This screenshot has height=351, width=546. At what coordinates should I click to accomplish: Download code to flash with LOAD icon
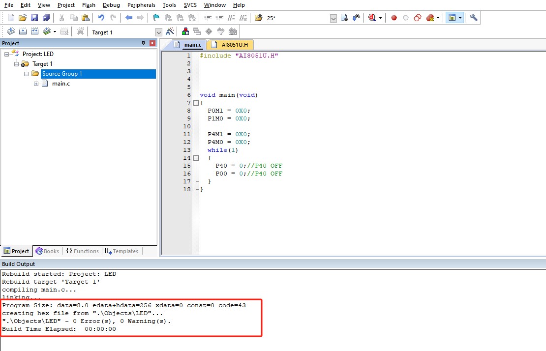click(x=81, y=31)
